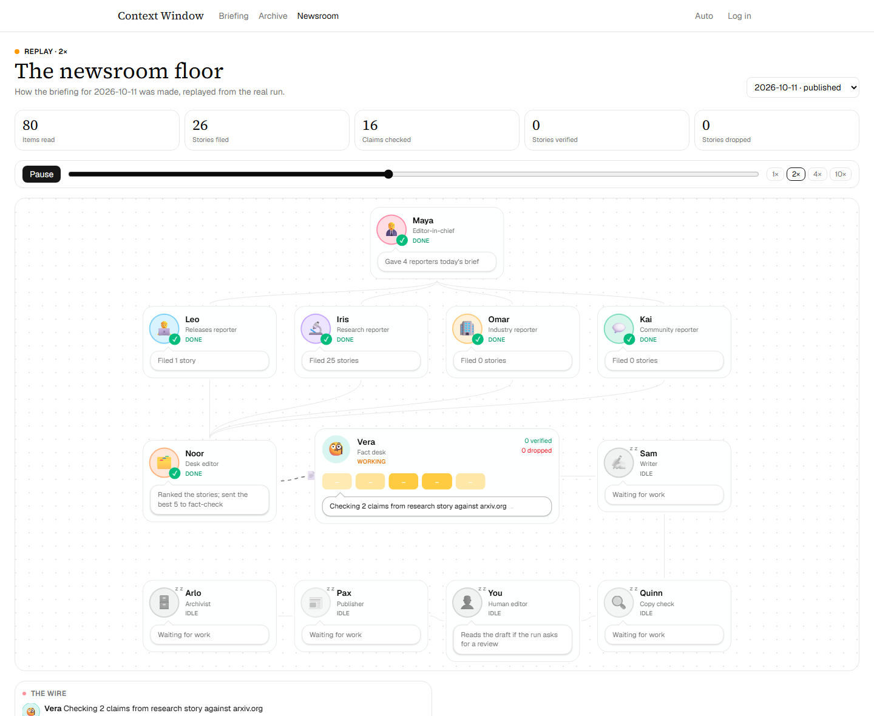This screenshot has height=716, width=874.
Task: Select the Newsroom nav item
Action: [x=318, y=16]
